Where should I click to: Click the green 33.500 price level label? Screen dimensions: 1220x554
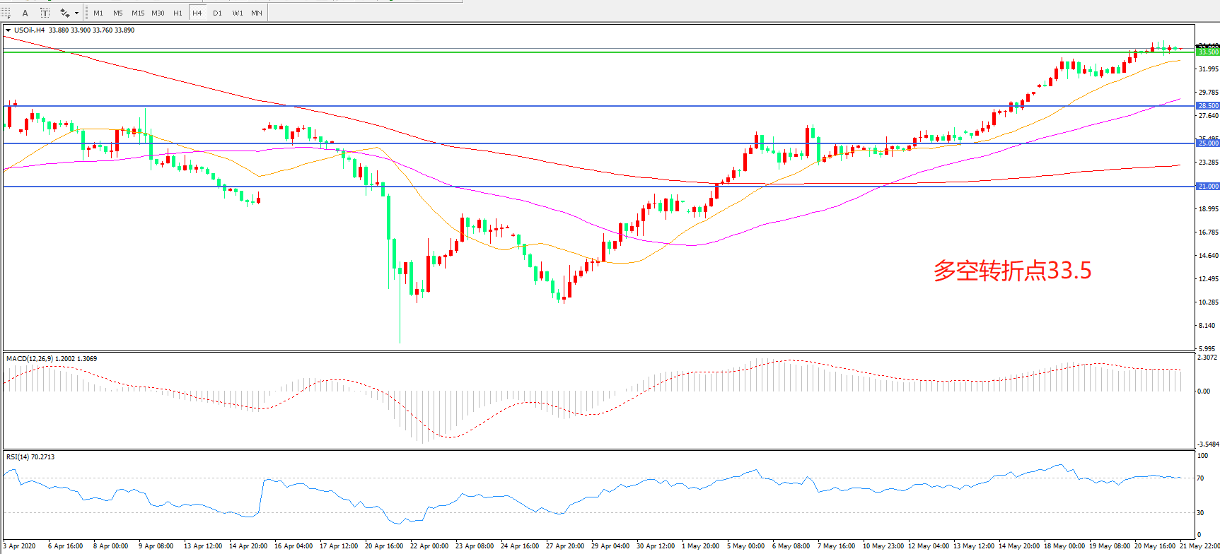point(1207,52)
